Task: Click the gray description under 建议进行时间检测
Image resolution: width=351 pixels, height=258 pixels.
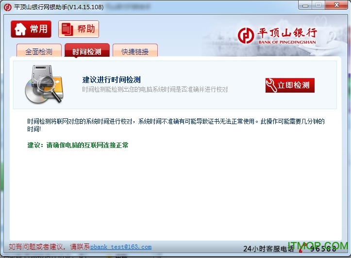Action: coord(155,89)
